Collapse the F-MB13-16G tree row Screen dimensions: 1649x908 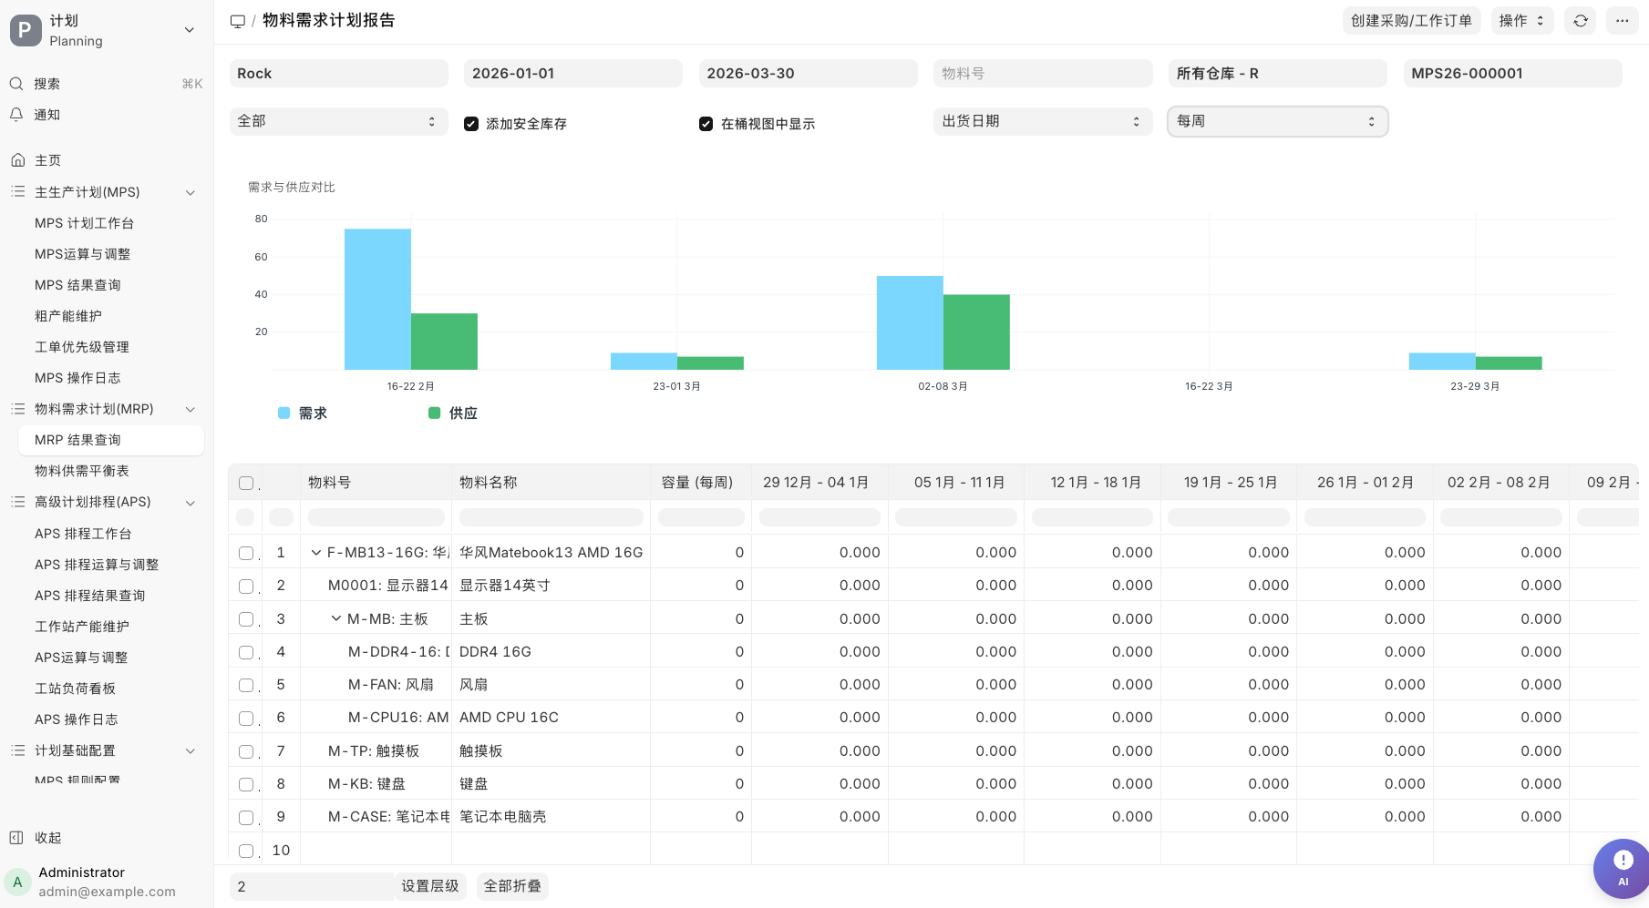tap(315, 552)
